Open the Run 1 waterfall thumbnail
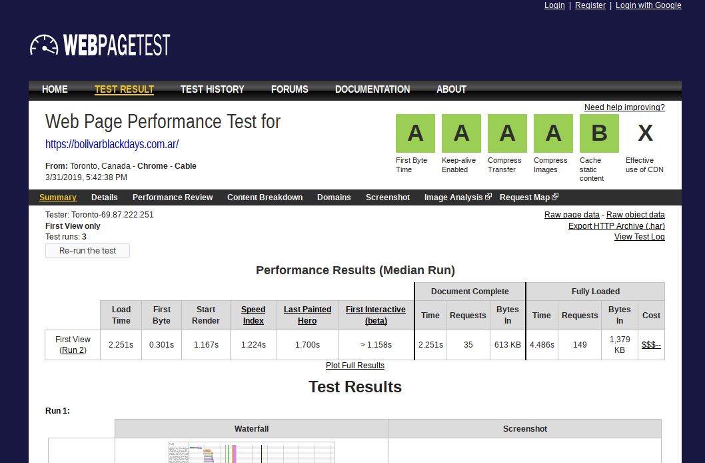Screen dimensions: 705x463 [x=252, y=452]
